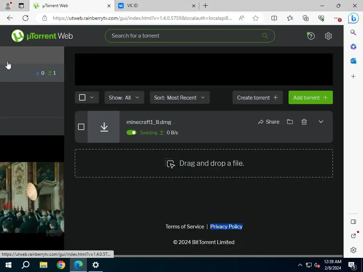Toggle split screen icon

click(274, 18)
